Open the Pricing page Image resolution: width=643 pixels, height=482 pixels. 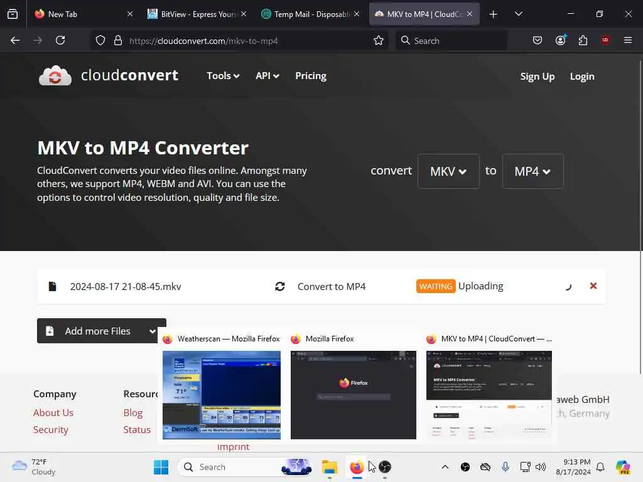pyautogui.click(x=311, y=76)
